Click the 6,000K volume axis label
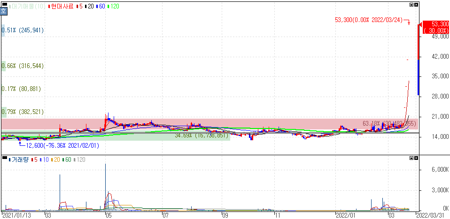 [x=440, y=170]
